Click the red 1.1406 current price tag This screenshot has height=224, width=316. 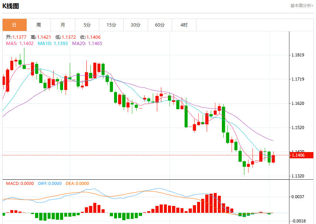(302, 155)
